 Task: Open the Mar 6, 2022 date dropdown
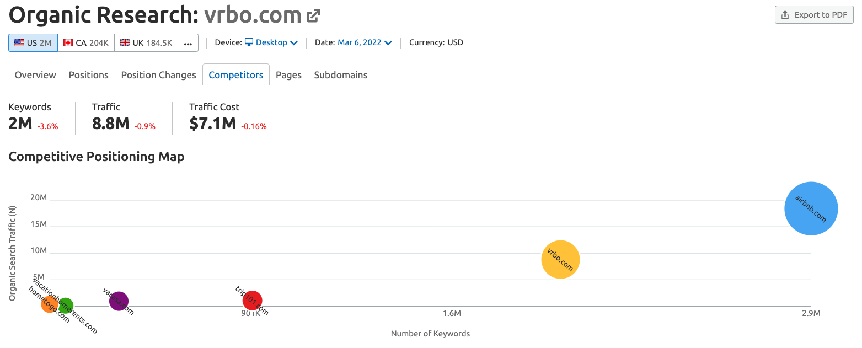365,42
